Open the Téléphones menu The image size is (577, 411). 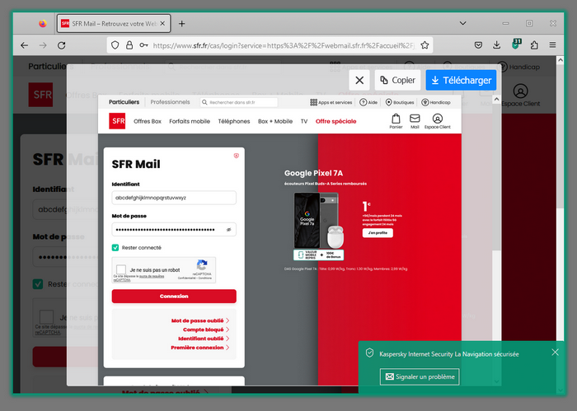tap(233, 121)
